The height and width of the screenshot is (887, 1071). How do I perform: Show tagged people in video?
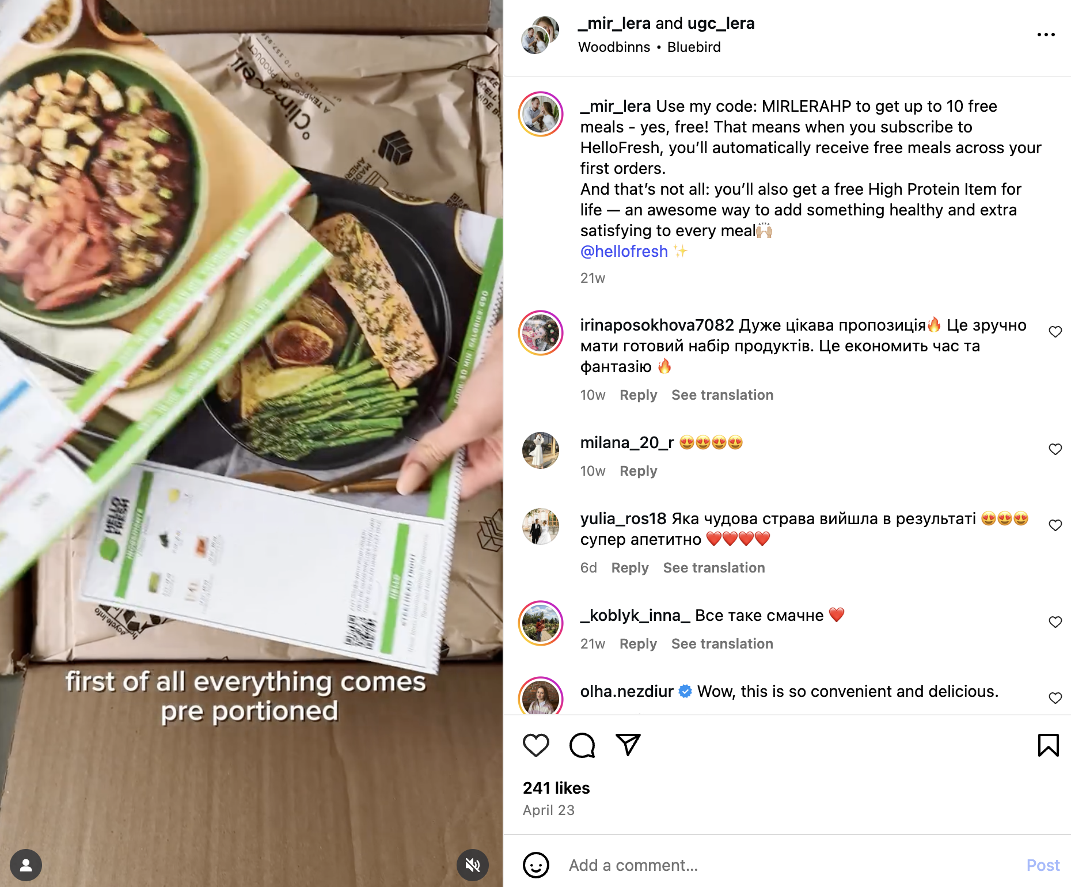pos(26,865)
